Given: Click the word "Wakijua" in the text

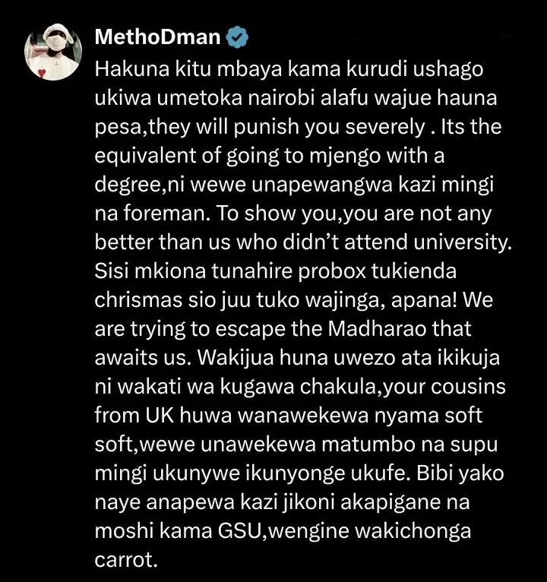Looking at the screenshot, I should click(x=236, y=358).
